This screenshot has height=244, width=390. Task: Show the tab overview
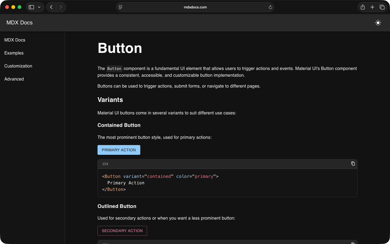(382, 7)
